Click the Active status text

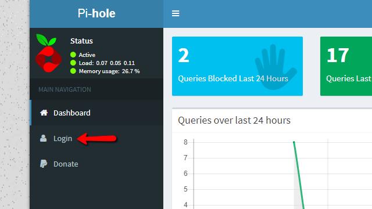87,55
